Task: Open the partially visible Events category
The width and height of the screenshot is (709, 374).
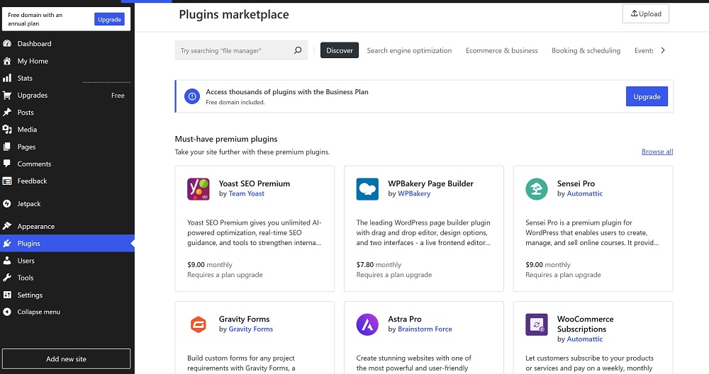Action: pyautogui.click(x=644, y=50)
